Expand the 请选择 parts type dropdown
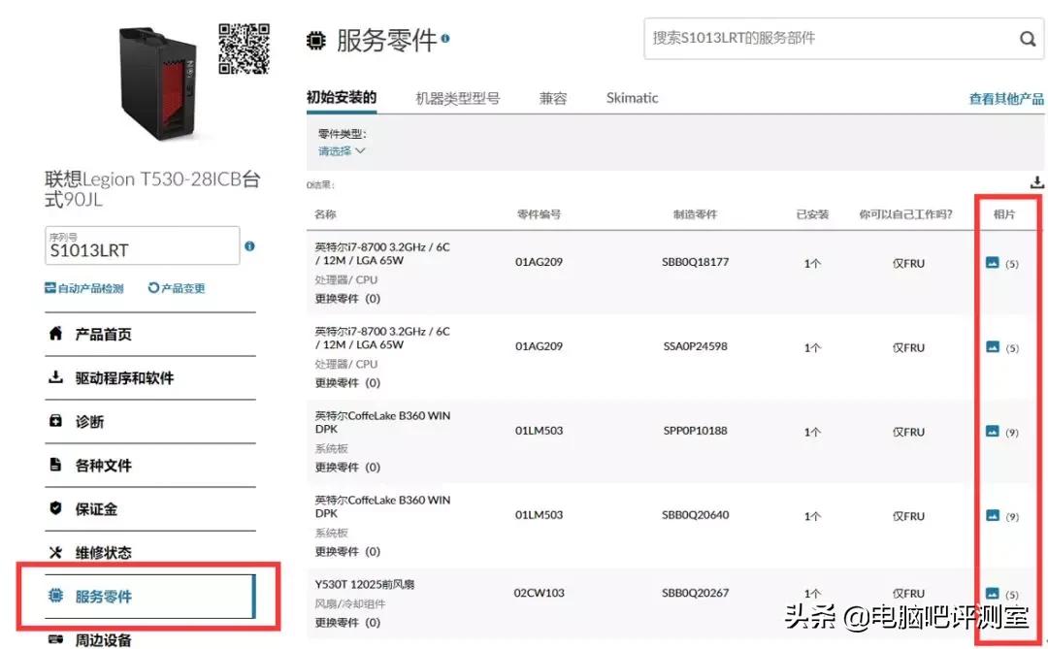The height and width of the screenshot is (649, 1048). point(341,150)
